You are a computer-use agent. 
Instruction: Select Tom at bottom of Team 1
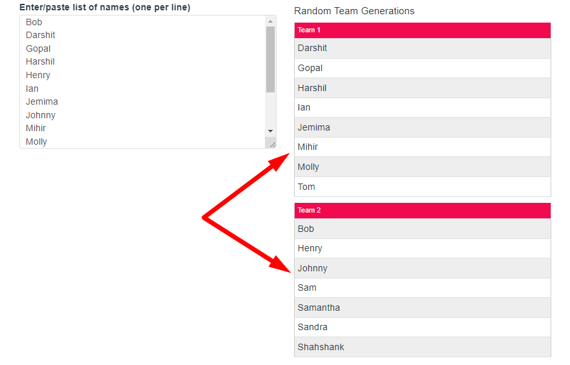[423, 187]
